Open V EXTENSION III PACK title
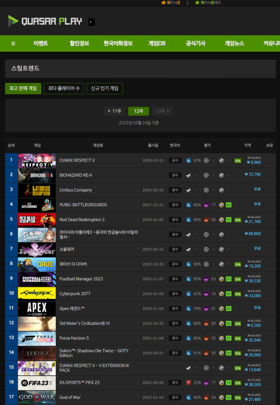 click(94, 368)
